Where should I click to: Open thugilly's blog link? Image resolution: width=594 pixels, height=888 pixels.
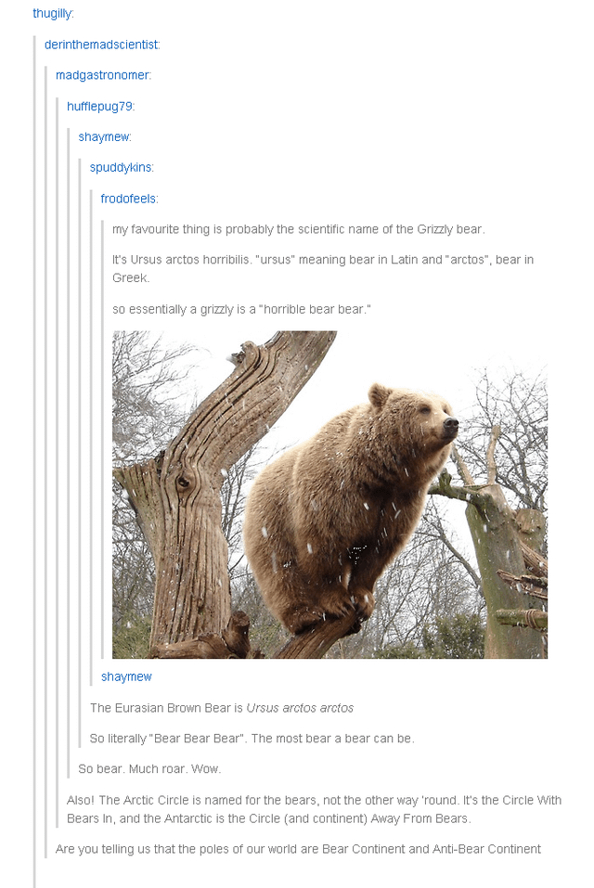point(53,14)
